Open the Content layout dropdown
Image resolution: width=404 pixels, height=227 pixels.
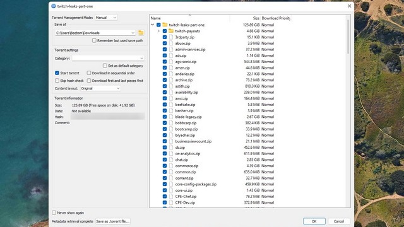(100, 88)
